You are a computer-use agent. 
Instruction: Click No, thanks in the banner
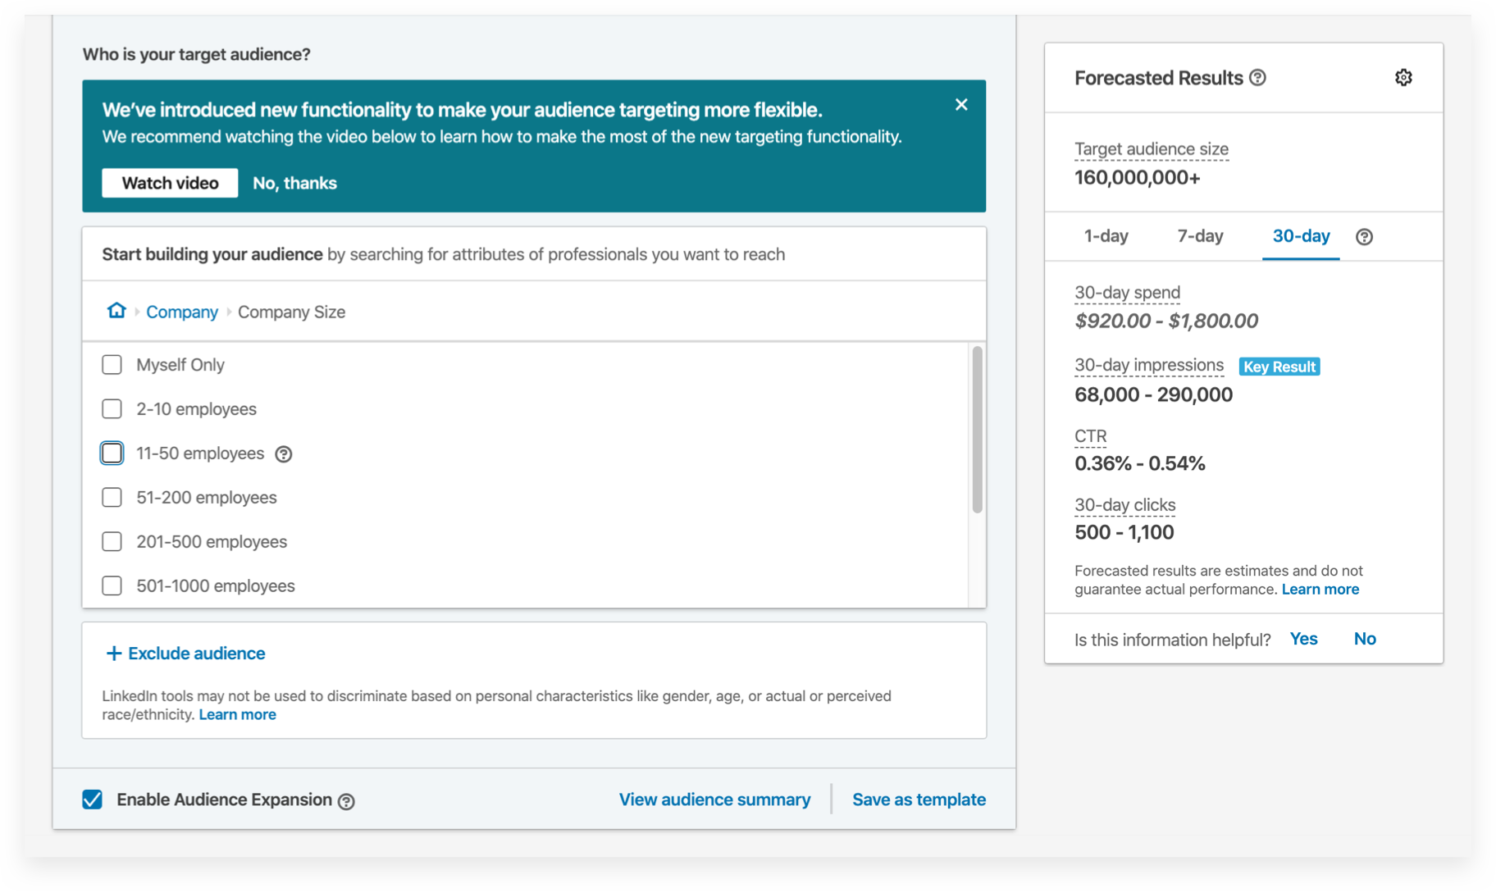pyautogui.click(x=294, y=183)
